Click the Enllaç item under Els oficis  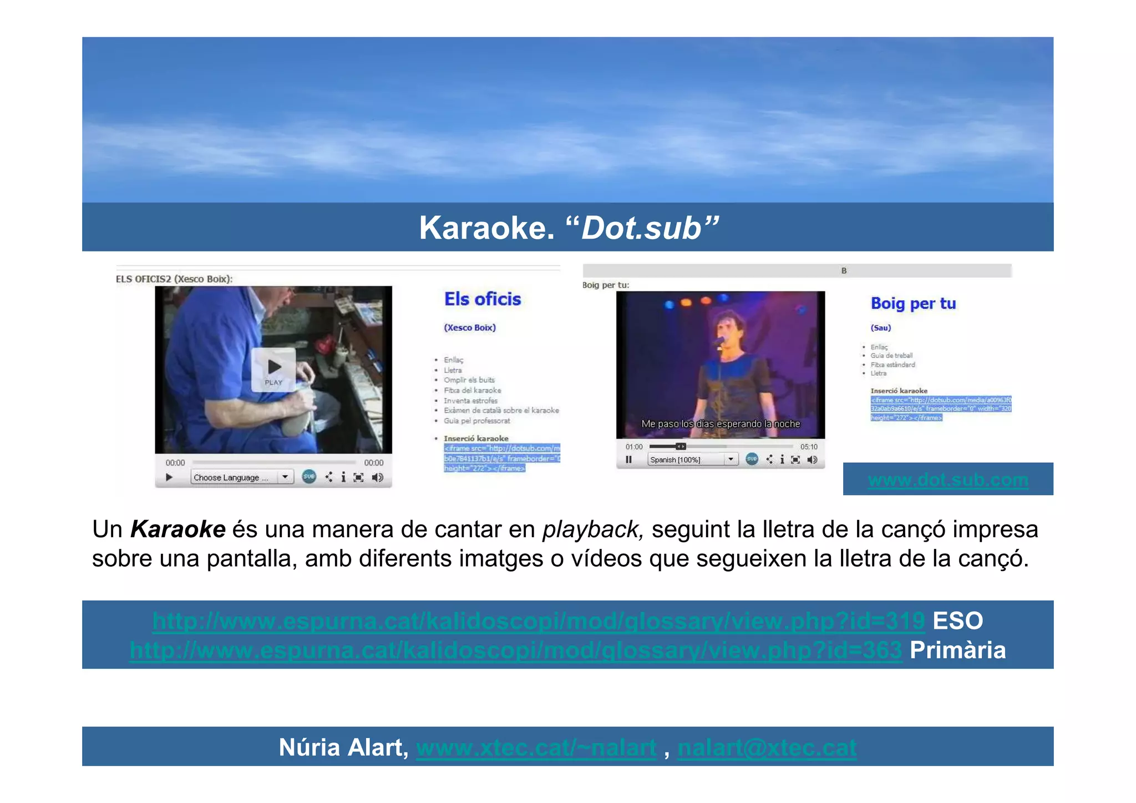coord(453,360)
